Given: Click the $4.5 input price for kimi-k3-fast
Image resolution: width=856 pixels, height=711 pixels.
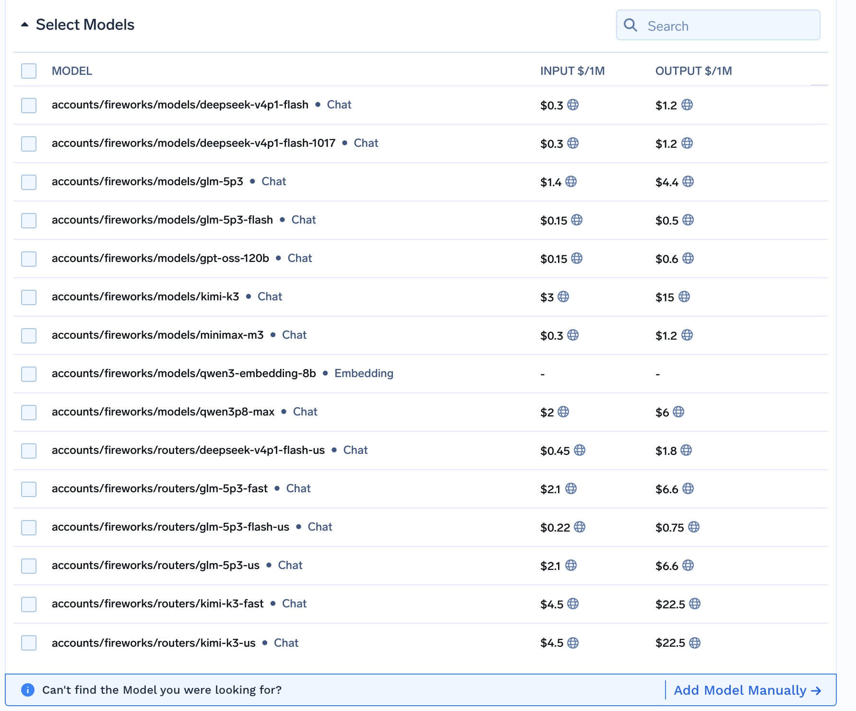Looking at the screenshot, I should (x=552, y=604).
